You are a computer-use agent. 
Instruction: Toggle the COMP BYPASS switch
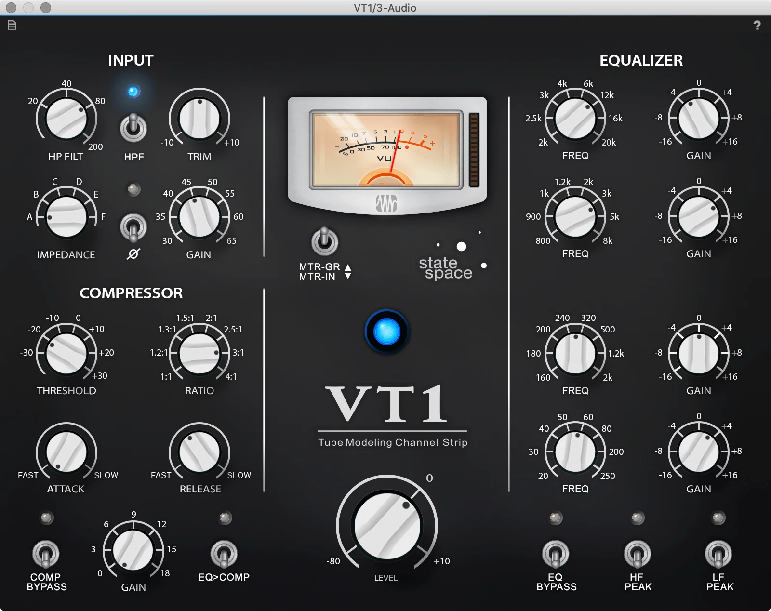[46, 554]
